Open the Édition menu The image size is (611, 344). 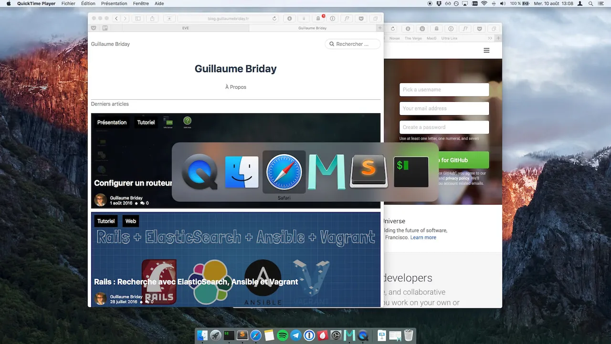tap(88, 3)
